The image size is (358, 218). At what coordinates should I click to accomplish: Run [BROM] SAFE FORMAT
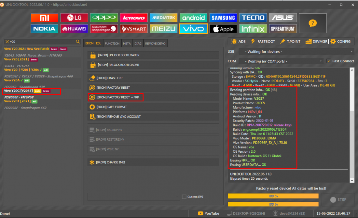click(x=153, y=107)
